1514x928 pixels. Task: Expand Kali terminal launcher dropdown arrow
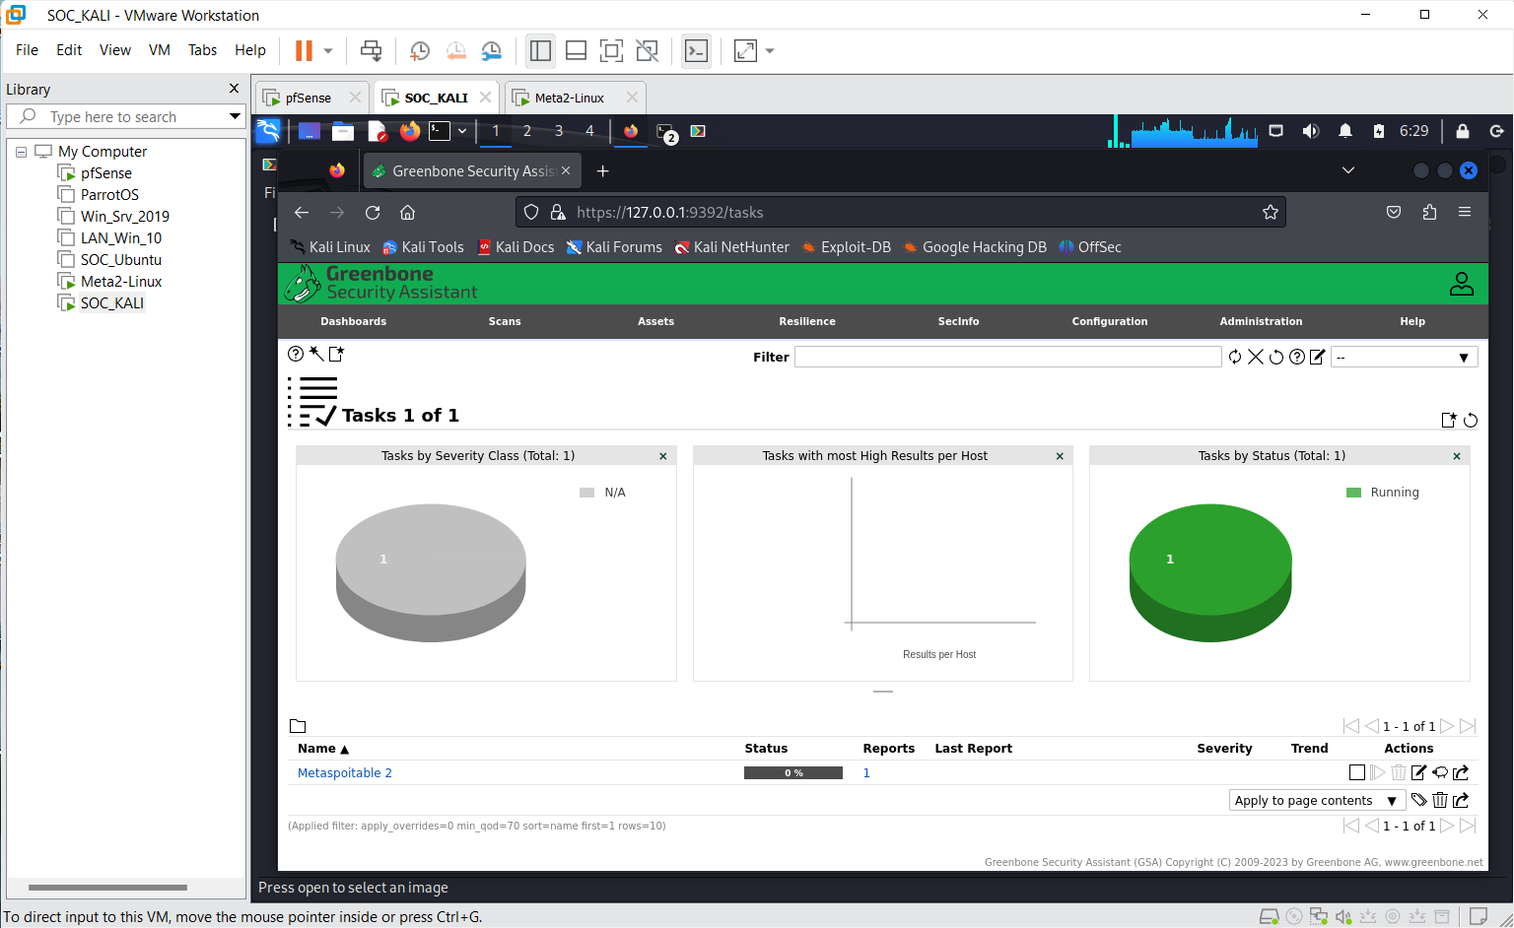pos(461,131)
